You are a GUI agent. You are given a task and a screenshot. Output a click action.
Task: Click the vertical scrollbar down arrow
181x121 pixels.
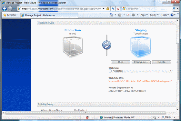point(177,110)
